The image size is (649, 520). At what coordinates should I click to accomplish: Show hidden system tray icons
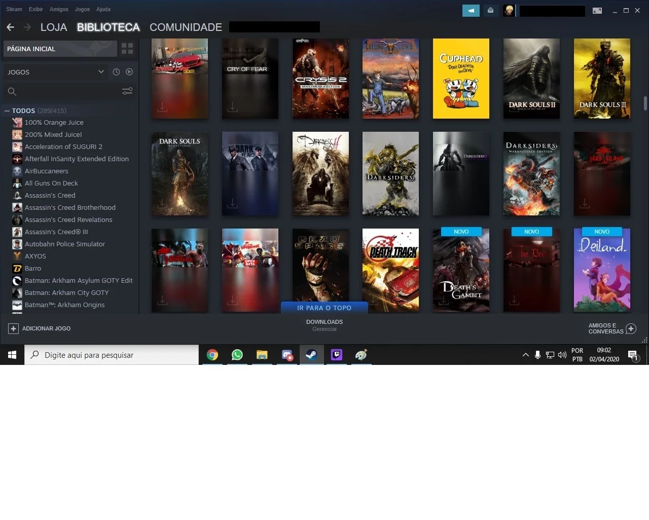pyautogui.click(x=525, y=355)
